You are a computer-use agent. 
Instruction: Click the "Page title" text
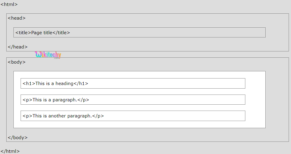click(42, 33)
